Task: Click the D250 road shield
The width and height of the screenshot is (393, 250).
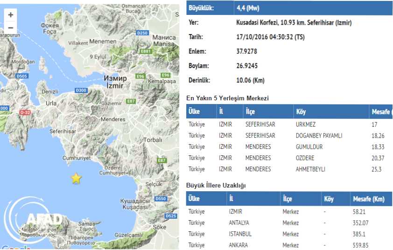Action: pyautogui.click(x=143, y=33)
